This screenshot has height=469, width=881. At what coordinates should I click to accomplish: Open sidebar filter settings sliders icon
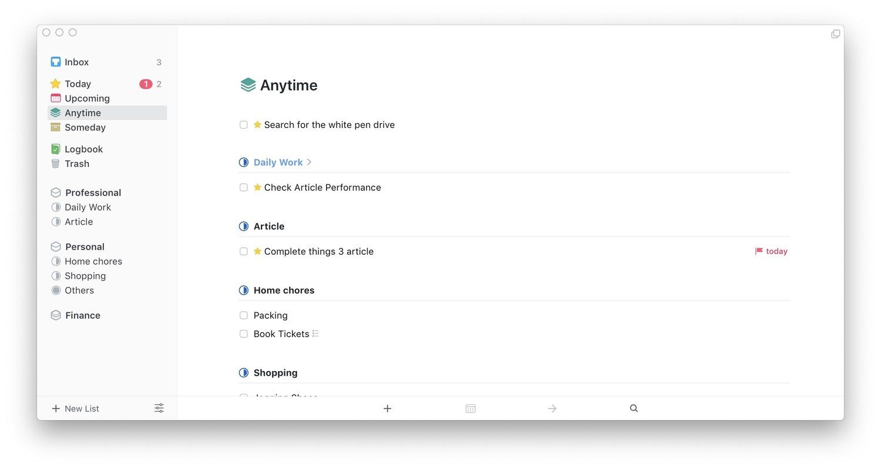click(x=159, y=409)
